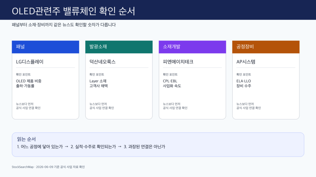
Task: Click the text 'ELA·LLO'
Action: (x=244, y=81)
